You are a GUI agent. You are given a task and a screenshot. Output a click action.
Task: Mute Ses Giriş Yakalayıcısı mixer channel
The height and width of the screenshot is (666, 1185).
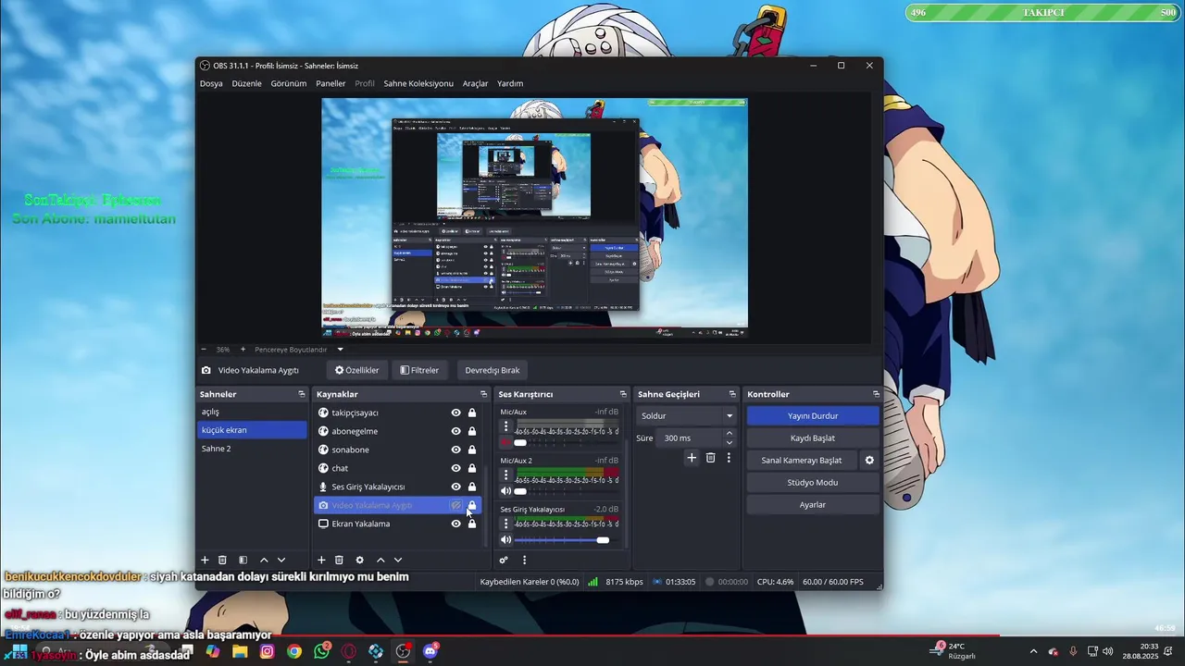pyautogui.click(x=505, y=539)
